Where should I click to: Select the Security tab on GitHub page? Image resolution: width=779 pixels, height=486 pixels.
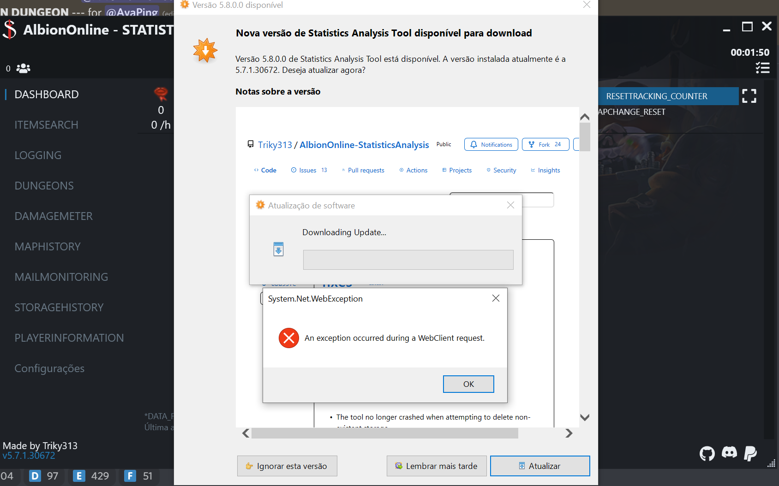[501, 170]
